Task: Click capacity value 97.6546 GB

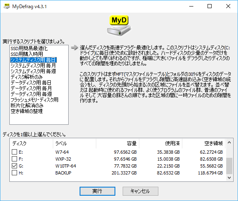Action: pyautogui.click(x=125, y=159)
